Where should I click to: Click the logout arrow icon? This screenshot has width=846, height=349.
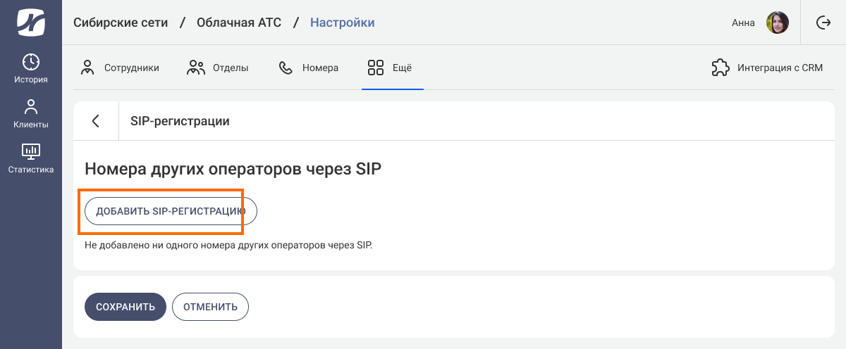(x=823, y=23)
